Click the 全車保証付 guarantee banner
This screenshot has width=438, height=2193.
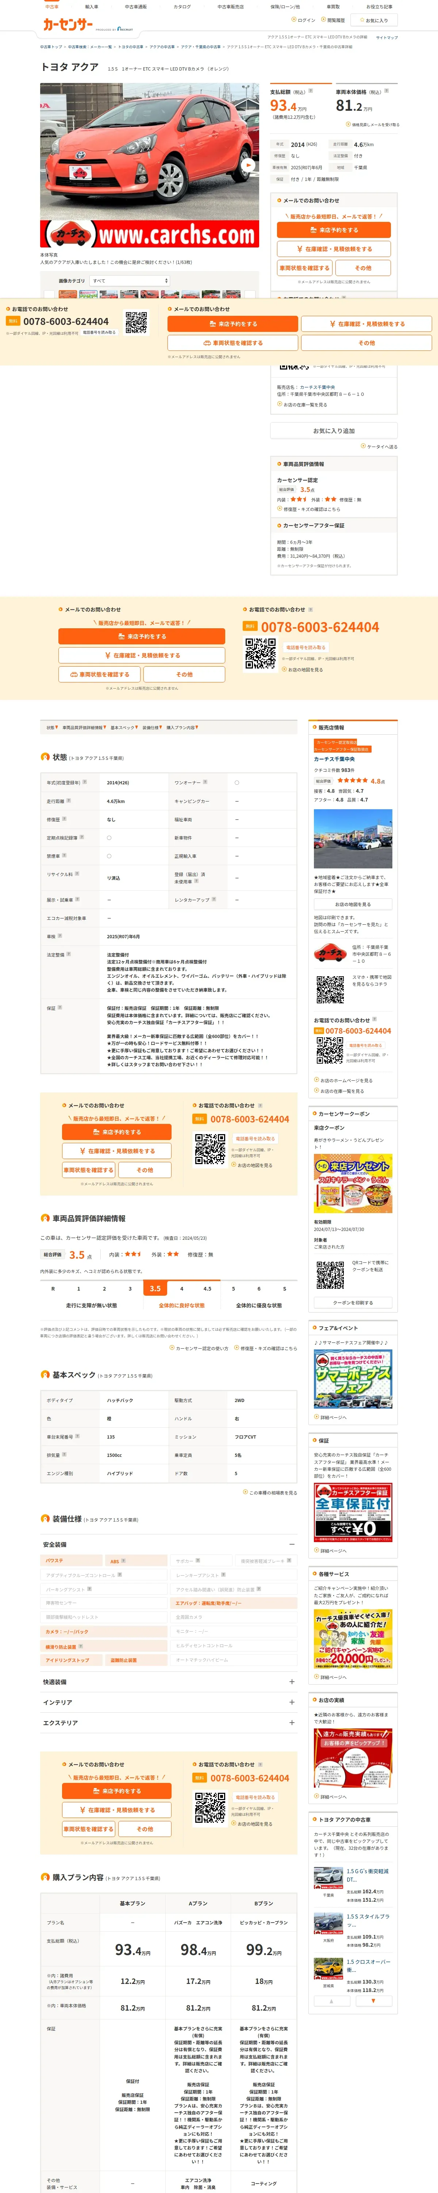352,1512
